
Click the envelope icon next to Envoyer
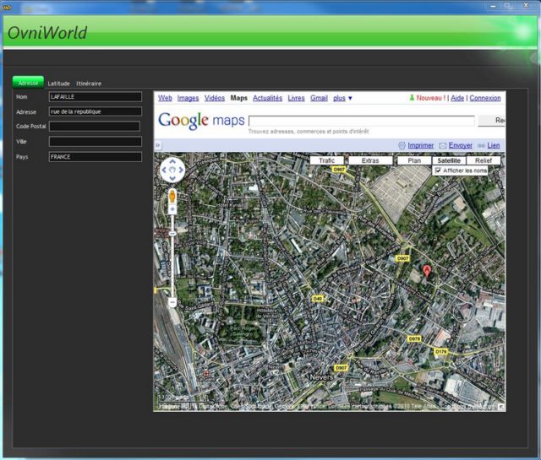[x=442, y=146]
